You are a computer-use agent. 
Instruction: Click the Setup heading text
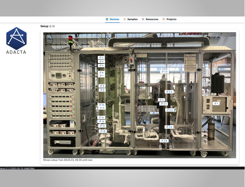(44, 26)
